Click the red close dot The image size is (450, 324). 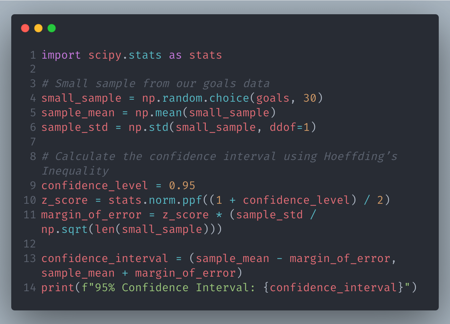point(25,28)
